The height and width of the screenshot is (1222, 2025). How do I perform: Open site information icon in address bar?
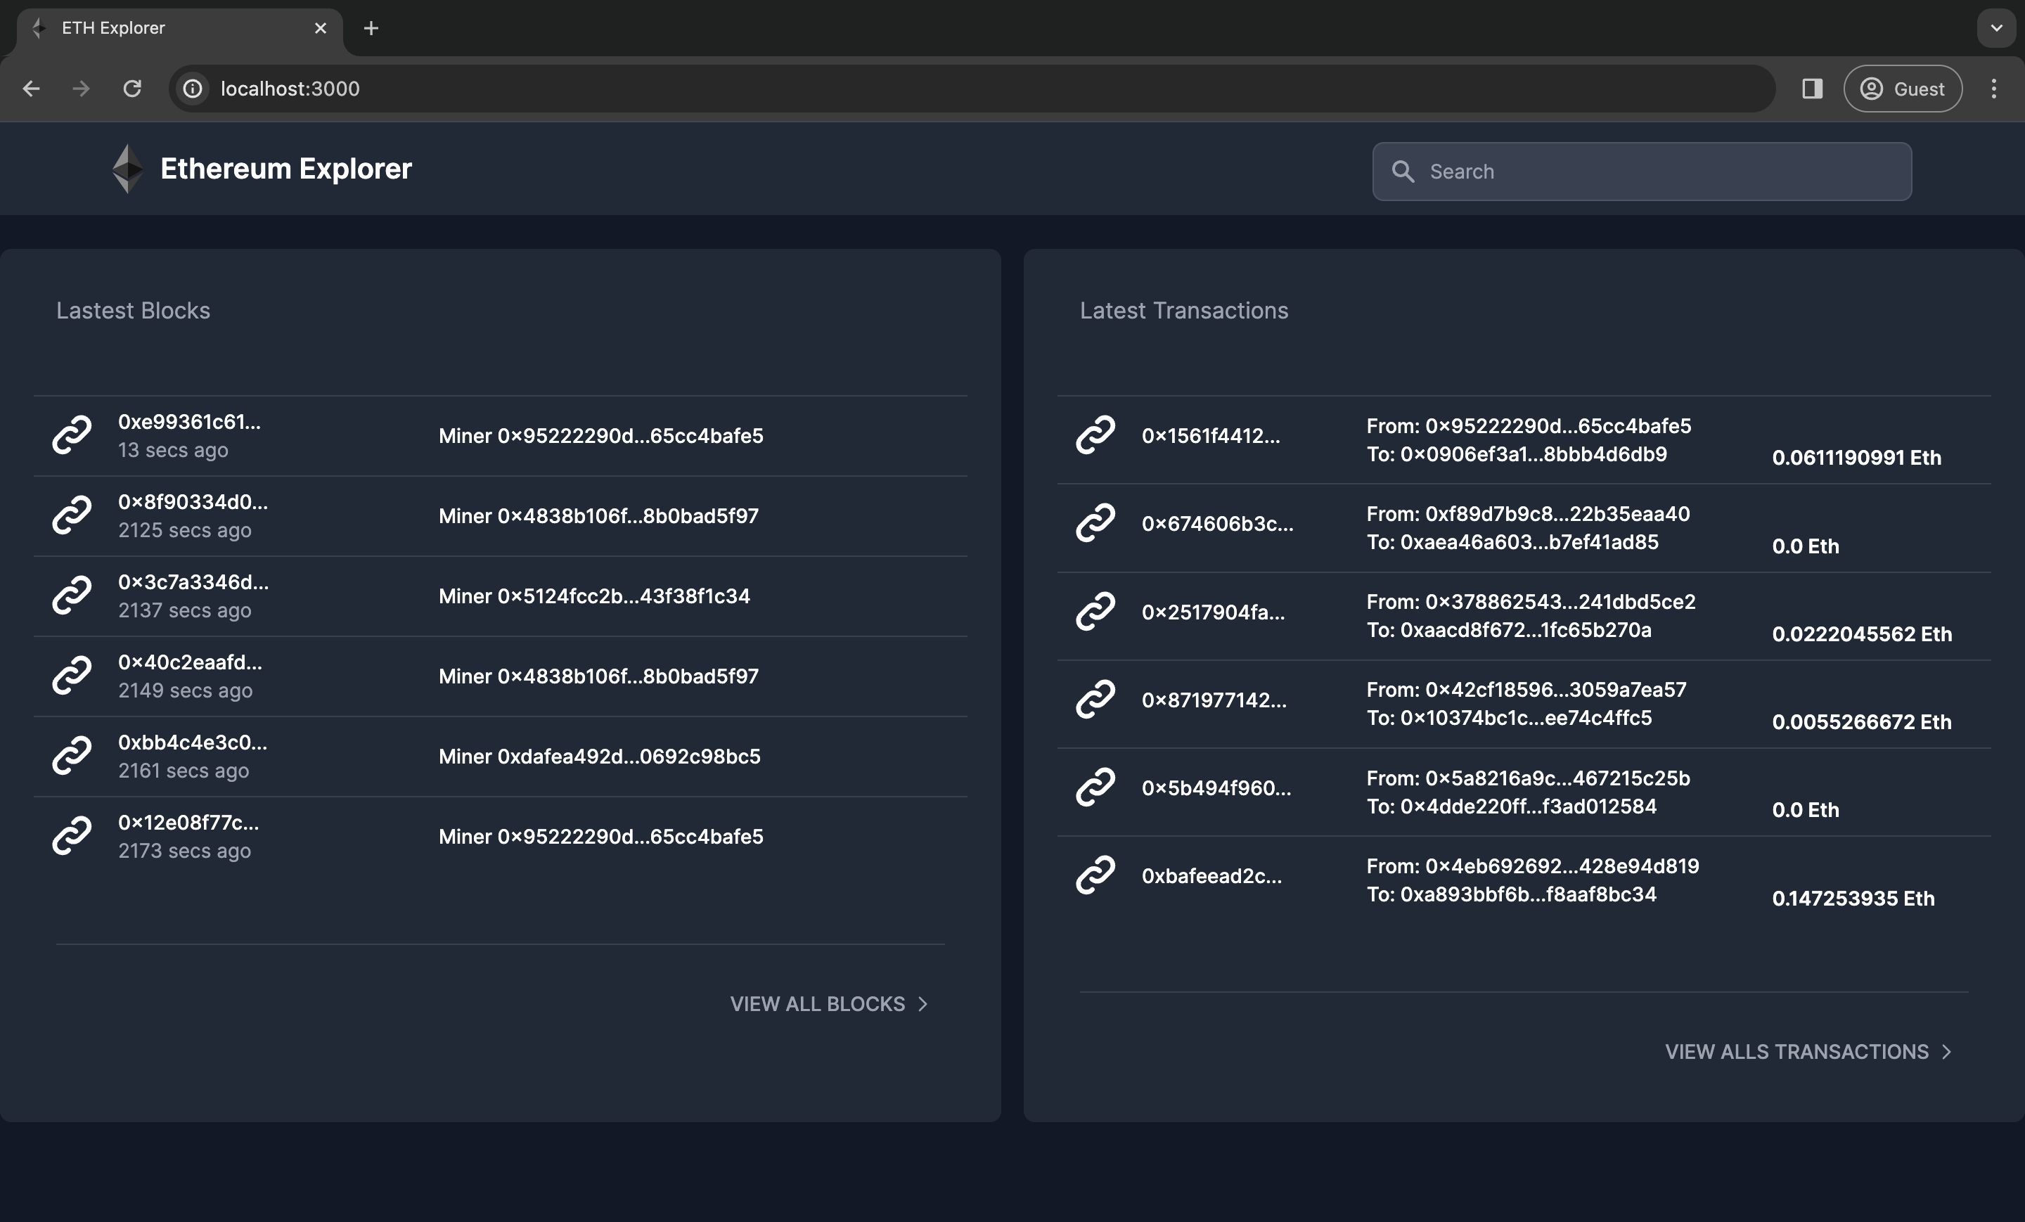(193, 89)
